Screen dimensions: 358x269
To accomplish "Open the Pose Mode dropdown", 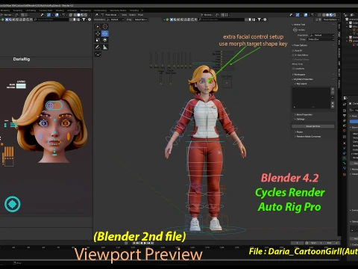I will pyautogui.click(x=110, y=15).
